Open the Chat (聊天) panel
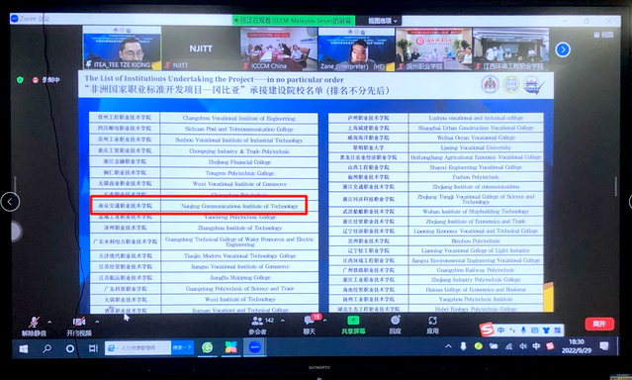Viewport: 632px width, 380px height. [310, 326]
